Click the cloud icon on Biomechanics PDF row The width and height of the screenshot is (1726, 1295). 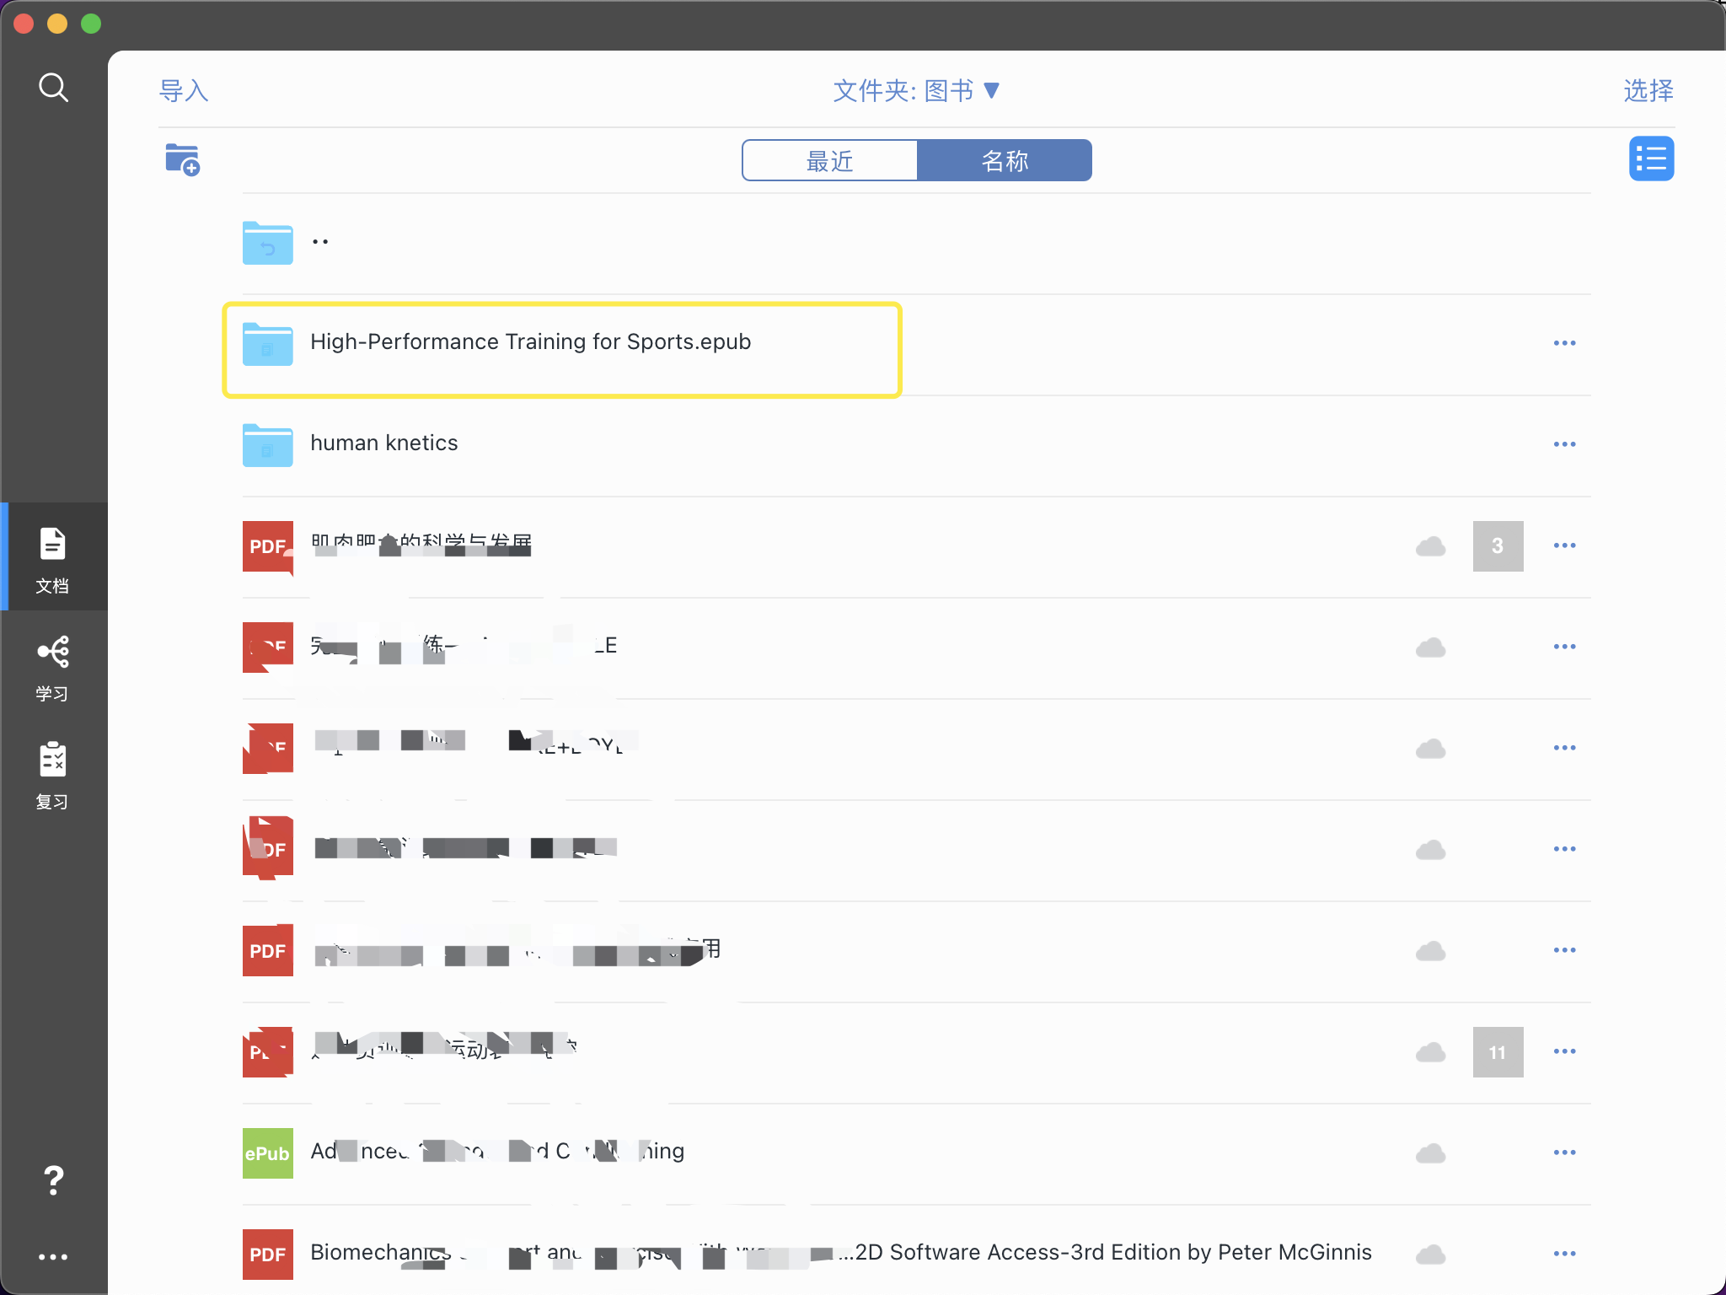1430,1255
